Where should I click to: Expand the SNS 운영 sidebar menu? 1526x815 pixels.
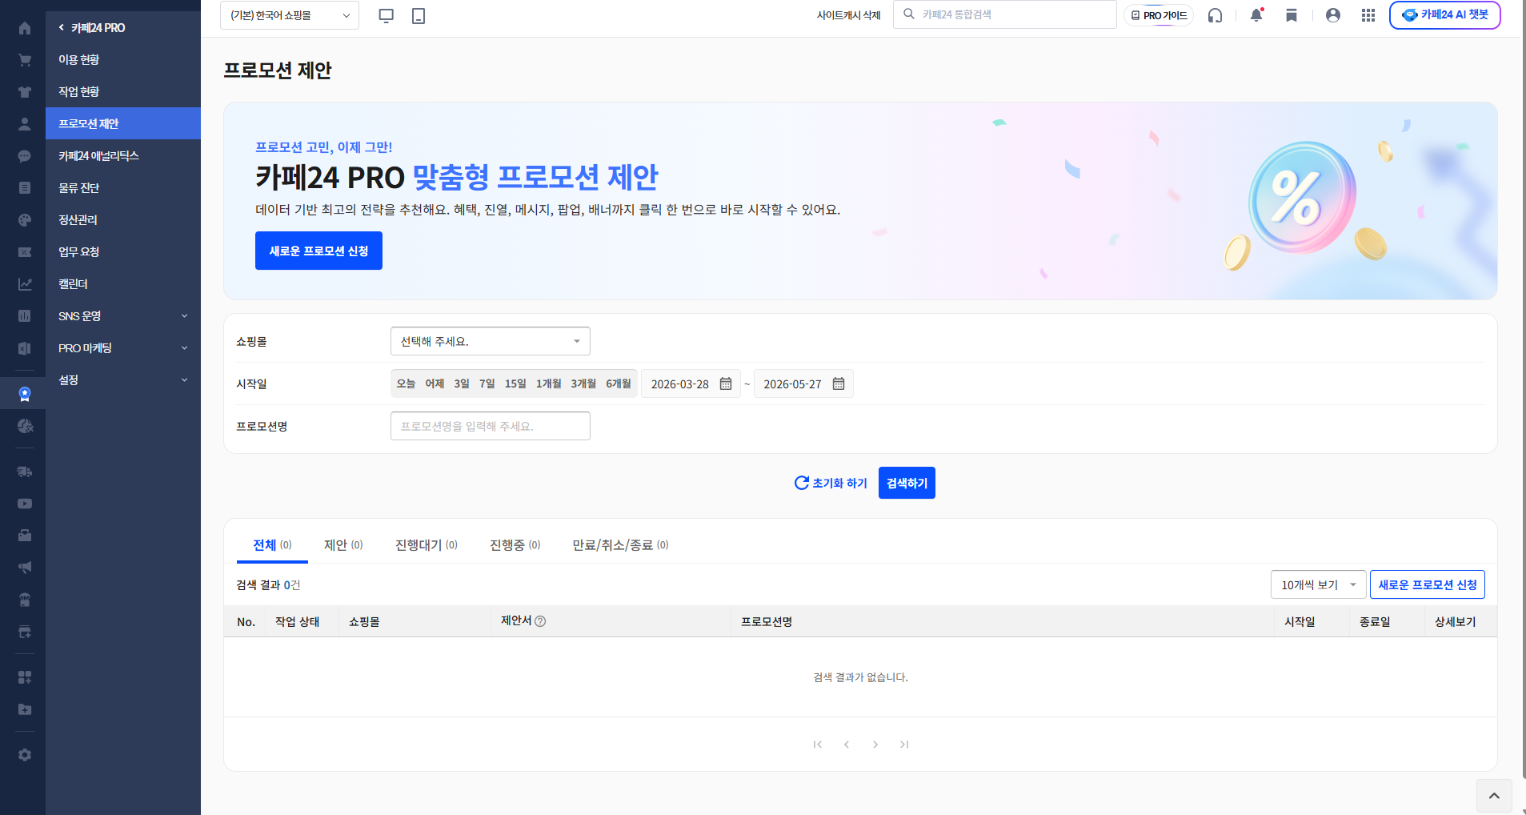coord(123,316)
